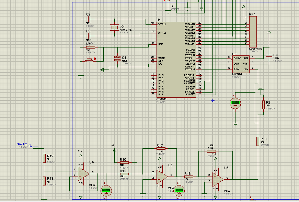
Task: Select the AT89C51 microcontroller U1 body
Action: 176,60
